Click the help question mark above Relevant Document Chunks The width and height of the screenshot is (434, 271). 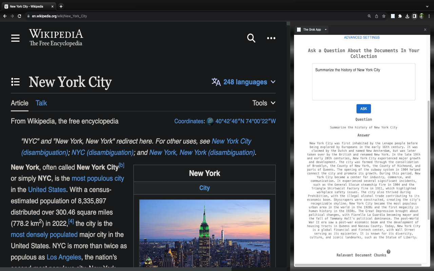tap(389, 251)
